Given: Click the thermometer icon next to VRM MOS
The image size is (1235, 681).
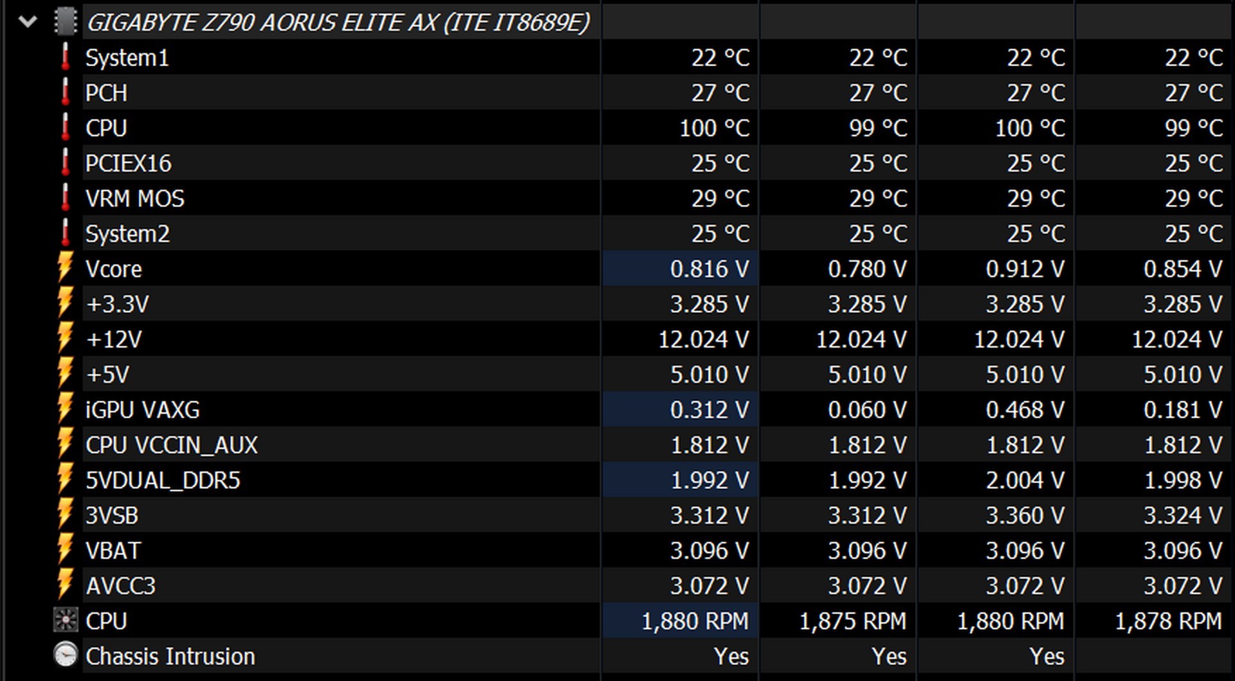Looking at the screenshot, I should point(66,199).
